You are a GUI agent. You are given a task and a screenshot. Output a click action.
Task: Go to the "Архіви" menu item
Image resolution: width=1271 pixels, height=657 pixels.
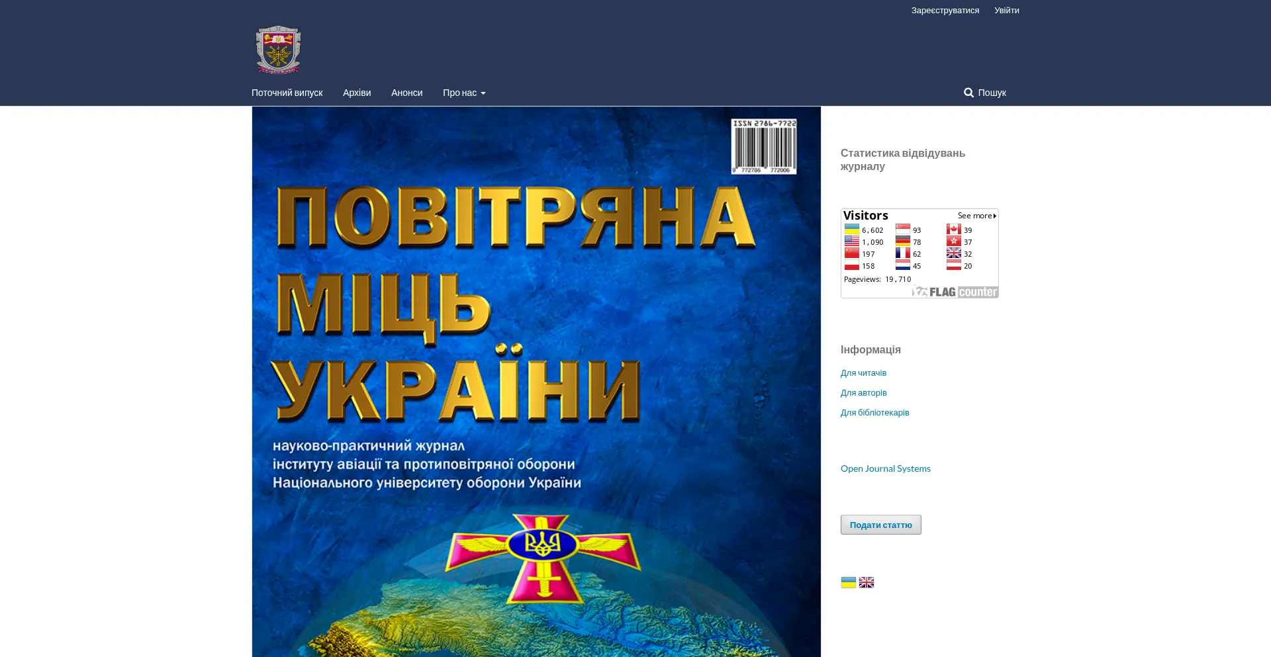(357, 93)
